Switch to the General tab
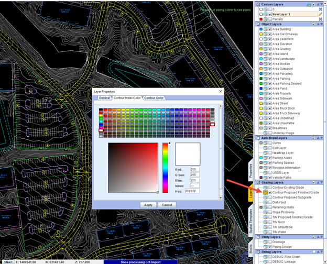Viewport: 327px width, 264px height. coord(104,98)
